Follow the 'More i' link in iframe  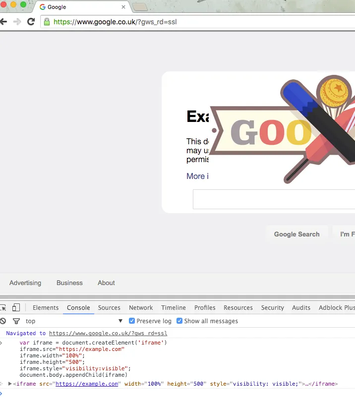197,176
